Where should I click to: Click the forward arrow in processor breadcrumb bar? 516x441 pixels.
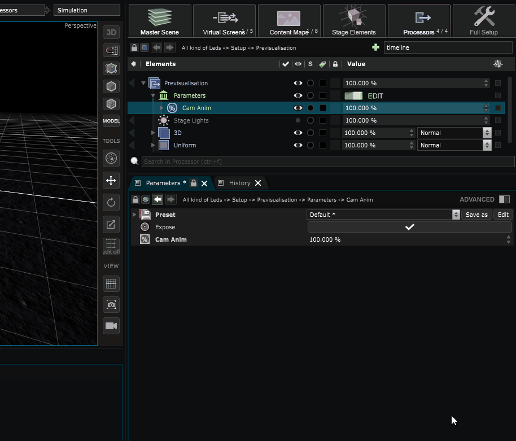(169, 47)
